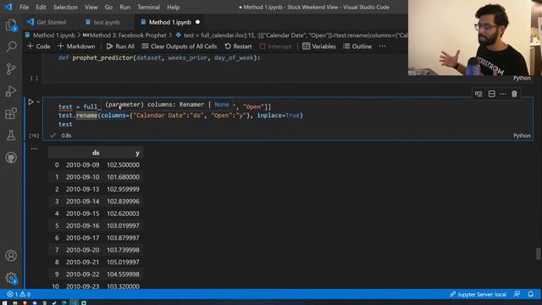This screenshot has height=305, width=542.
Task: Clear Outputs of All Cells
Action: pos(180,46)
